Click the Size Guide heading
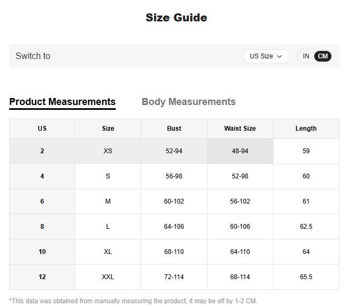355x307 pixels. pos(176,18)
